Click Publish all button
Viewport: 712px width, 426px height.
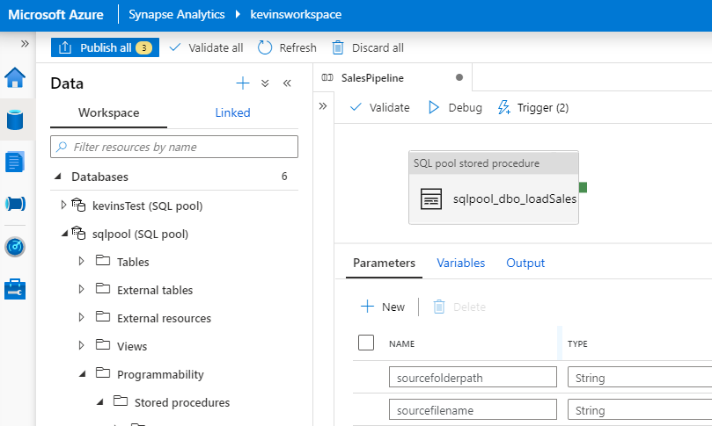(x=105, y=47)
